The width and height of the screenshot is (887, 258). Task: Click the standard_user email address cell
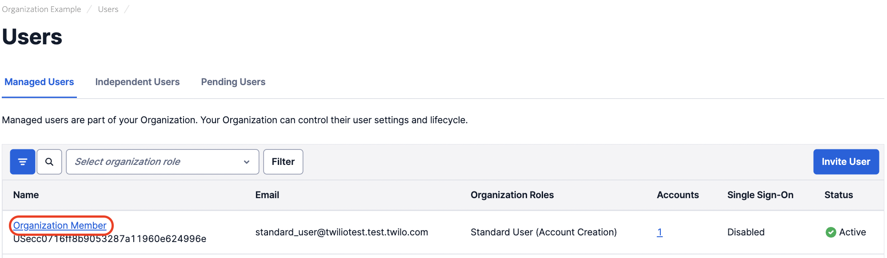342,232
